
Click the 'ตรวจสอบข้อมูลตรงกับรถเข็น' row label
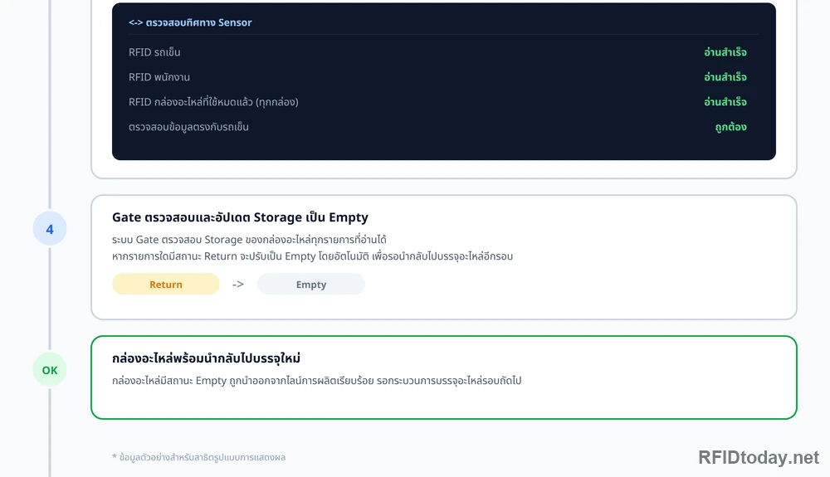point(188,127)
